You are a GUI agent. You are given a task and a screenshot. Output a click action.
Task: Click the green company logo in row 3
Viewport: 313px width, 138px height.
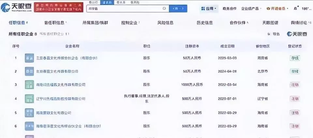(29, 85)
